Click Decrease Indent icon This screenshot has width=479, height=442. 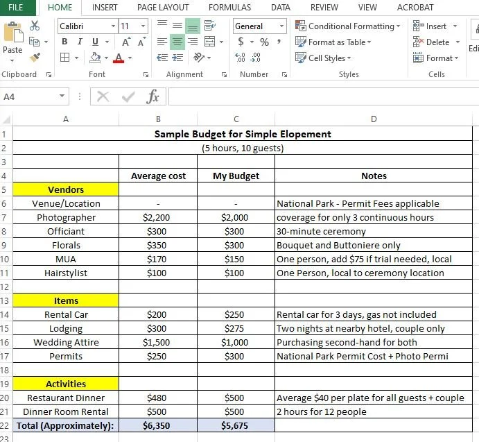[162, 58]
